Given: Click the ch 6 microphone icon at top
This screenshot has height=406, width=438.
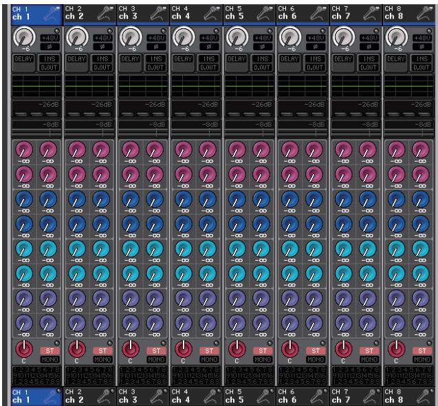Looking at the screenshot, I should click(317, 14).
